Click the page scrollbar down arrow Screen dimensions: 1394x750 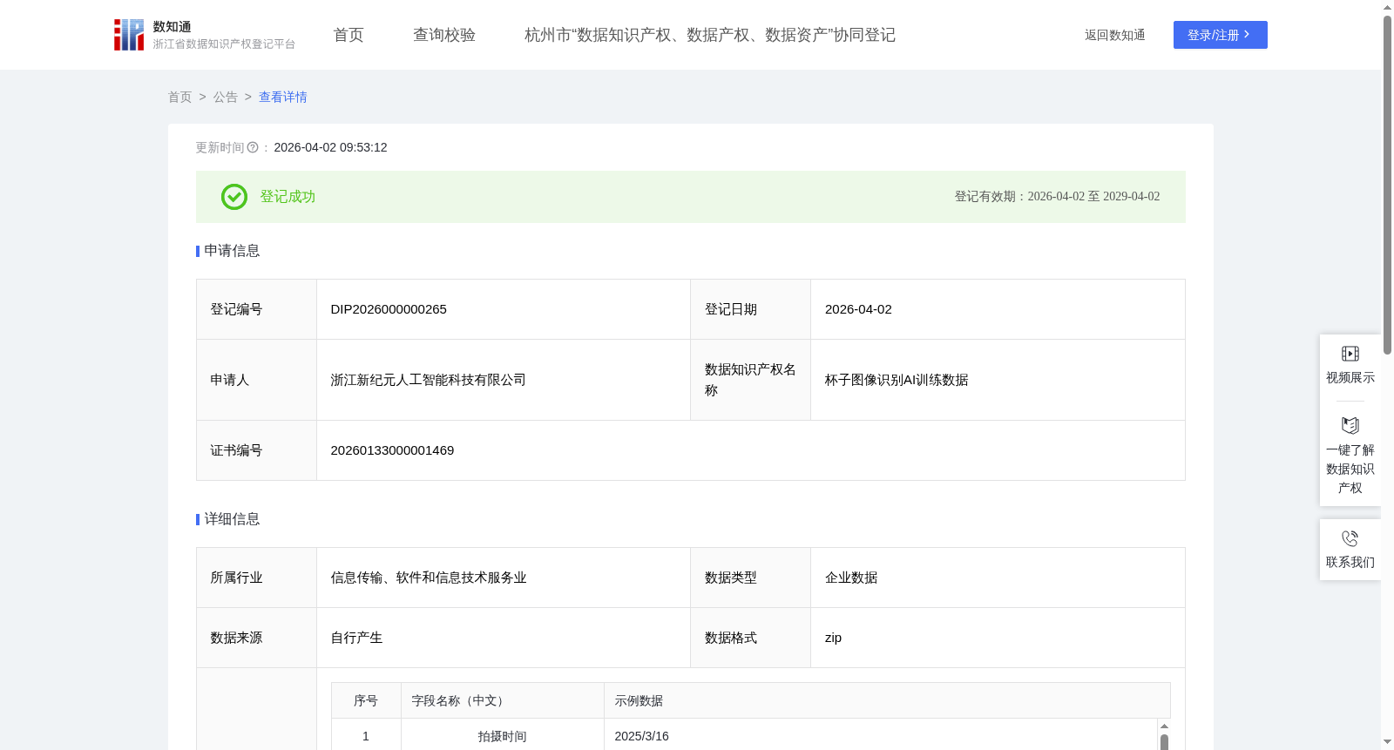[x=1387, y=742]
